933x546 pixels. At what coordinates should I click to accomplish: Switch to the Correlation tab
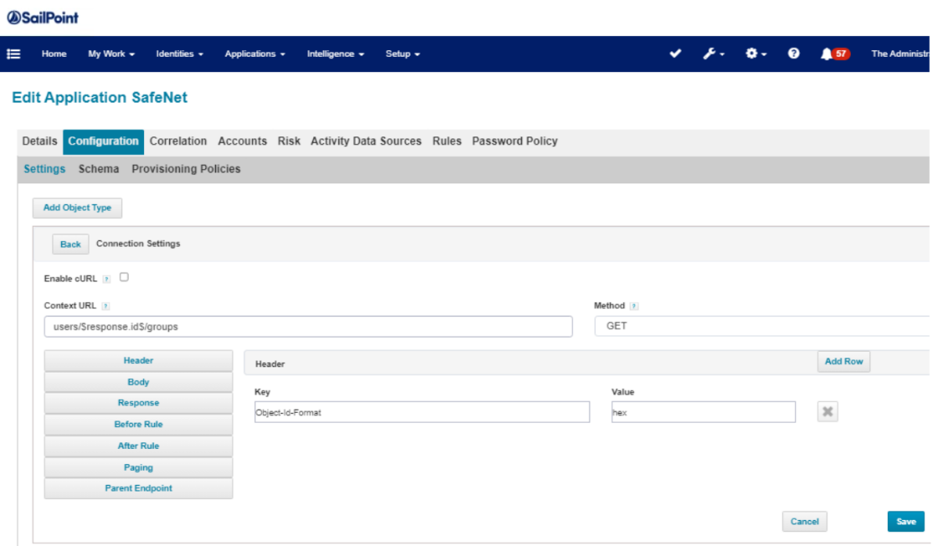point(178,142)
